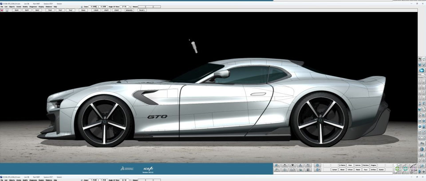Select the Patches filter button

point(366,165)
